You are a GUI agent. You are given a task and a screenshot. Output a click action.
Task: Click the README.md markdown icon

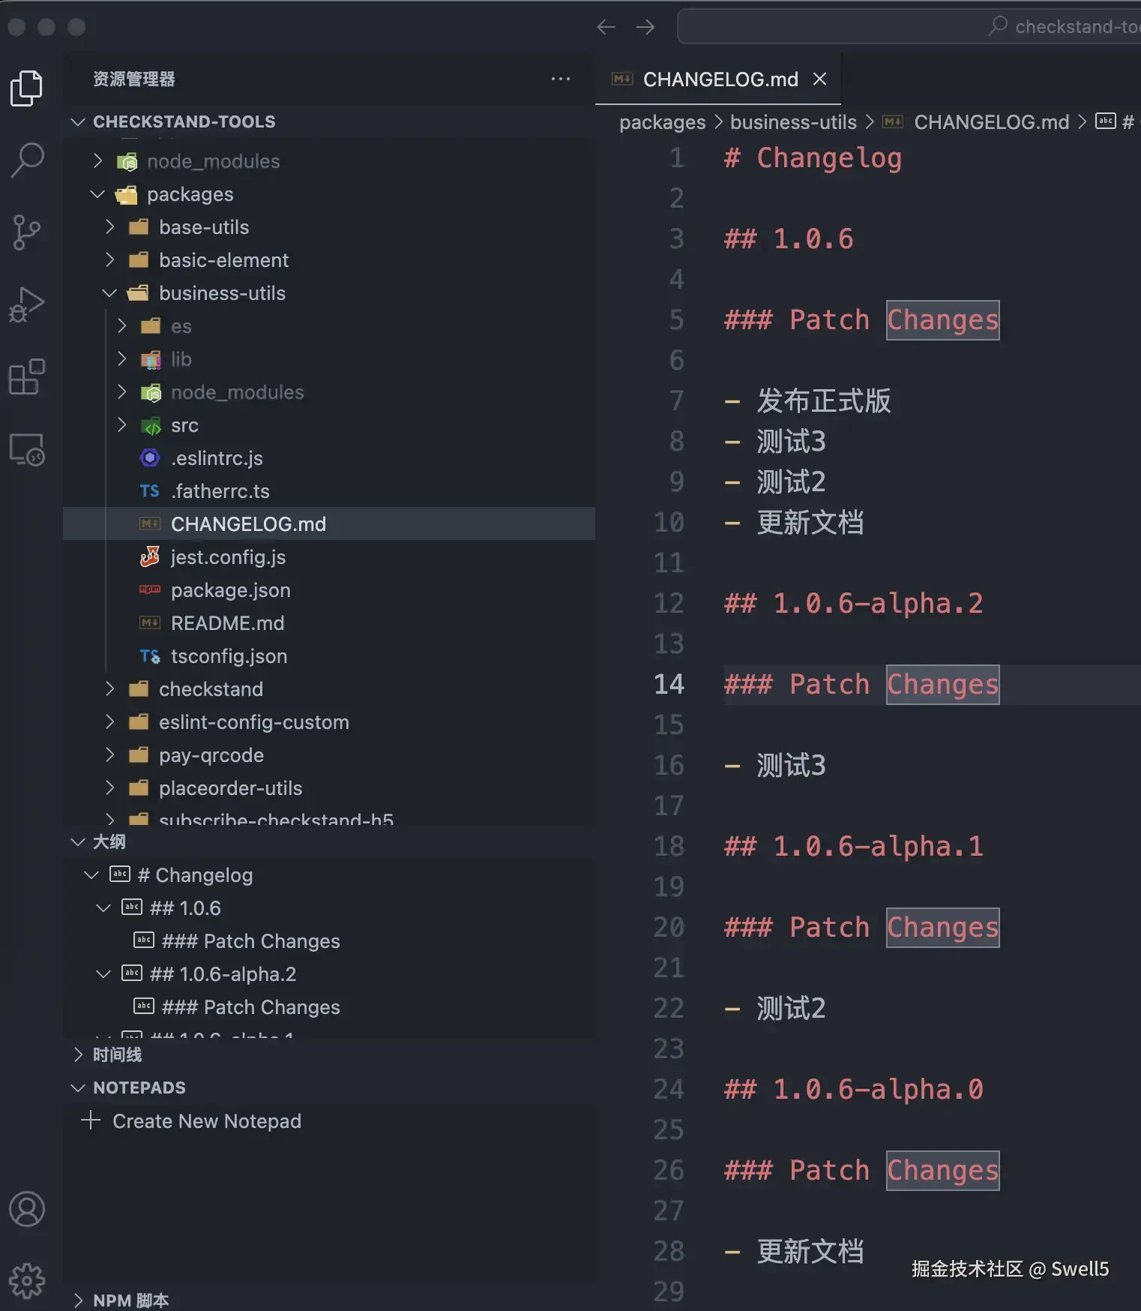pos(150,622)
